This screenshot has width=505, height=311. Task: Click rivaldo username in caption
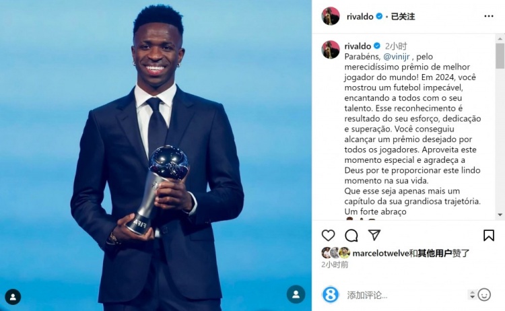click(358, 46)
